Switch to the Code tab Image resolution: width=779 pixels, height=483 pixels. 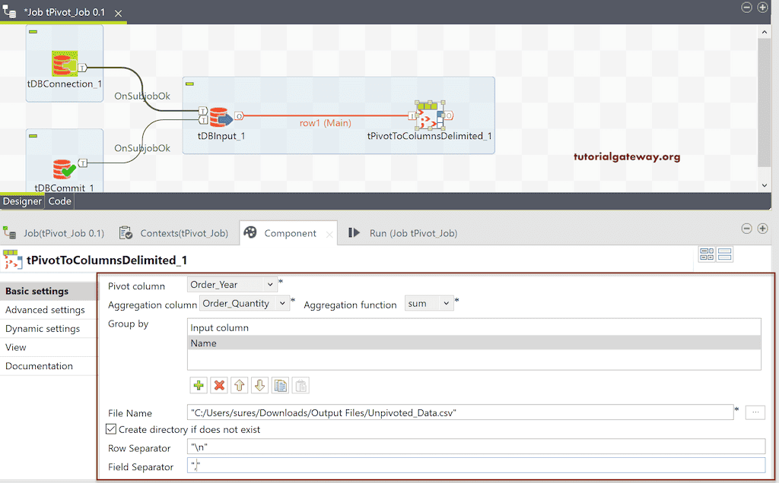coord(59,201)
